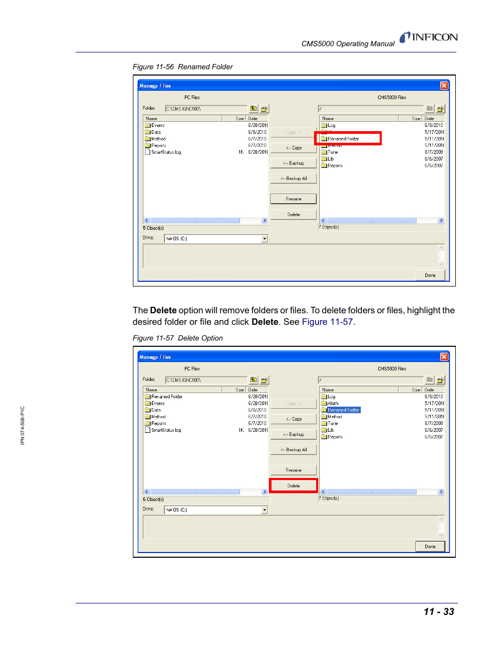Click grayed CMS5000 up-folder icon in Figure 11-57 dialog
Image resolution: width=501 pixels, height=648 pixels.
[430, 380]
